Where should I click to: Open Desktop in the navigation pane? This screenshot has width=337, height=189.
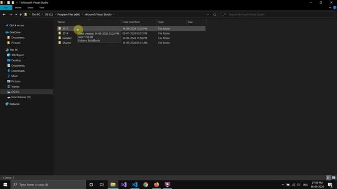coord(16,60)
